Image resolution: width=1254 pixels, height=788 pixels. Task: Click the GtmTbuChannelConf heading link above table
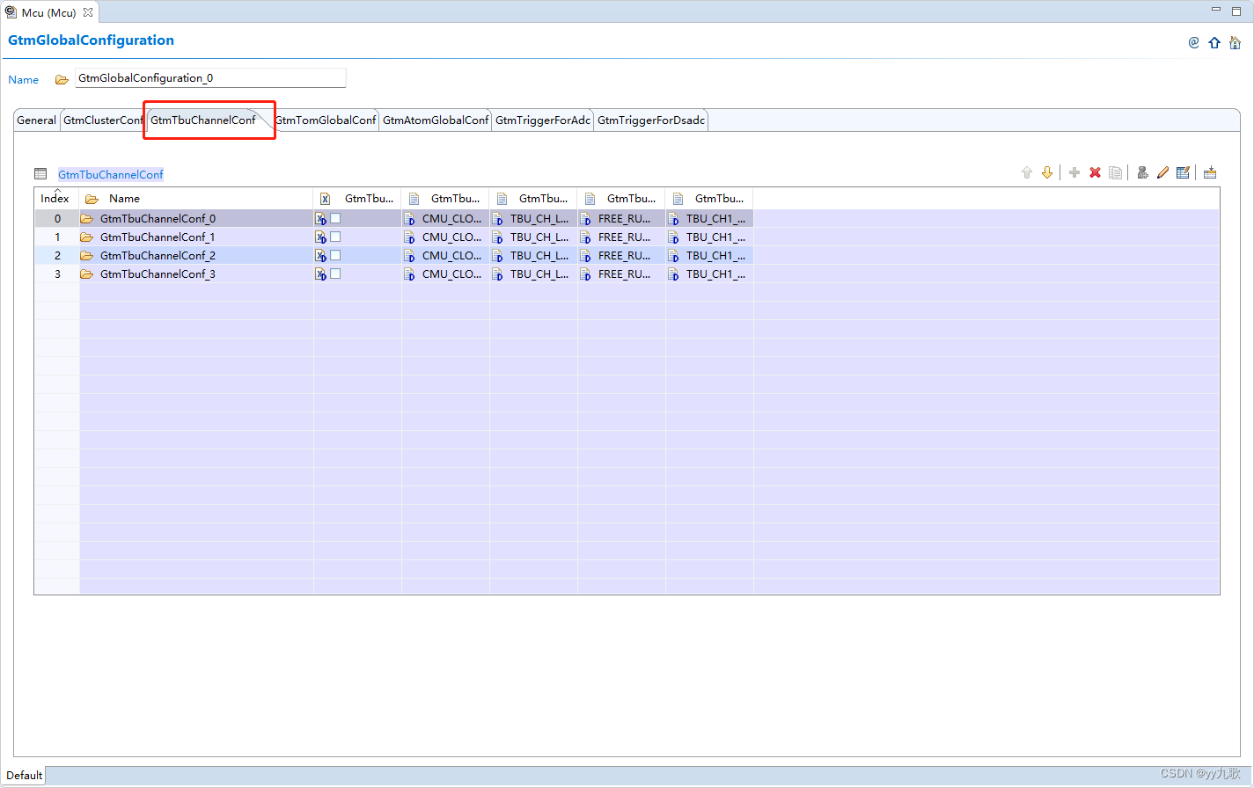click(x=111, y=174)
